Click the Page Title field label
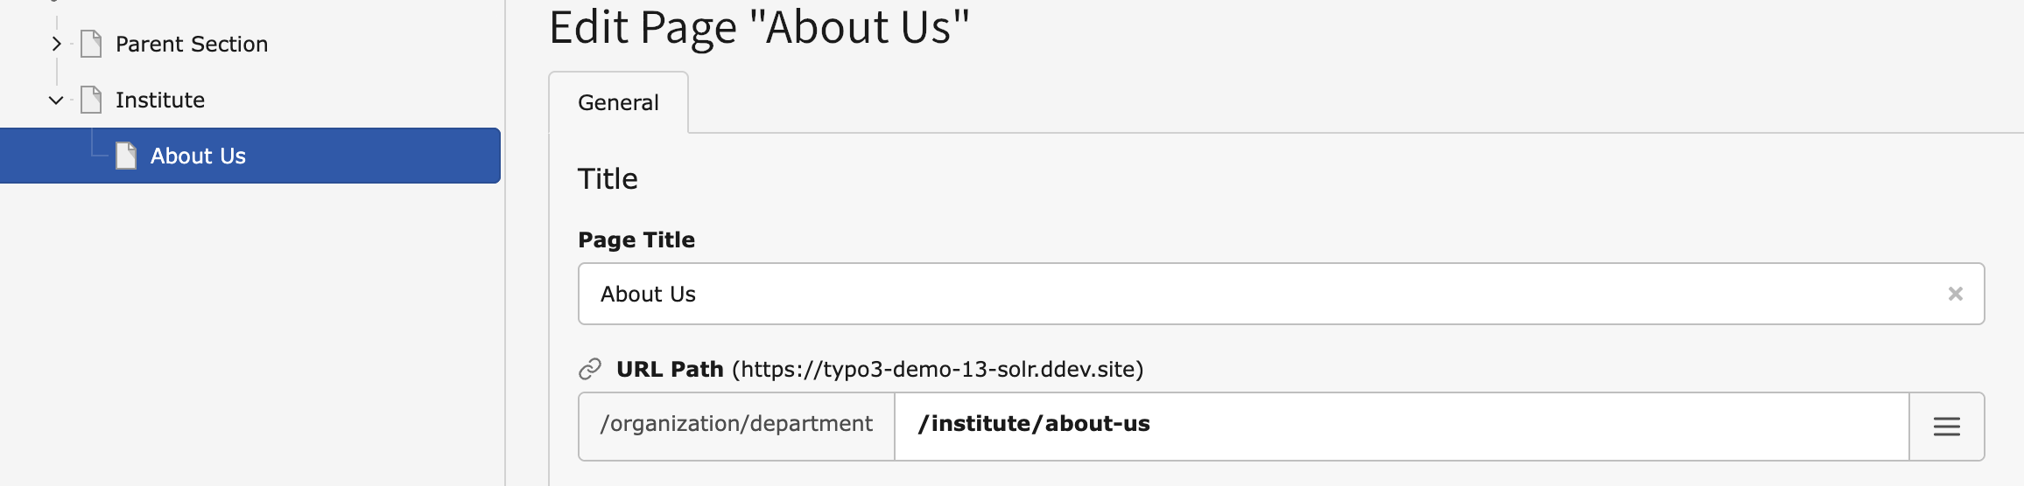Image resolution: width=2024 pixels, height=486 pixels. tap(636, 240)
